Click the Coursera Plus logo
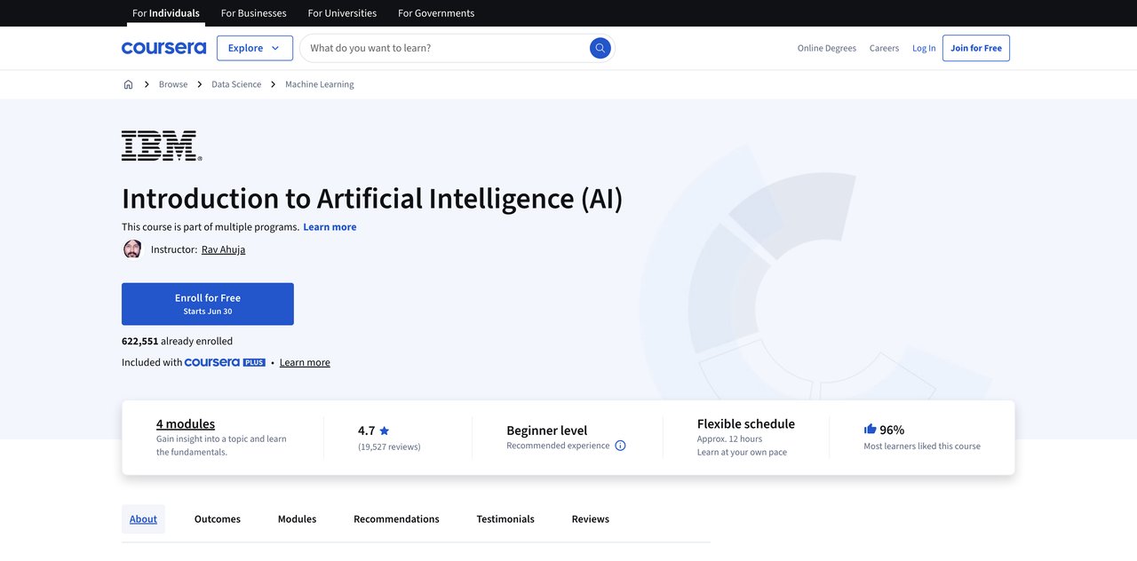Image resolution: width=1137 pixels, height=561 pixels. coord(225,362)
